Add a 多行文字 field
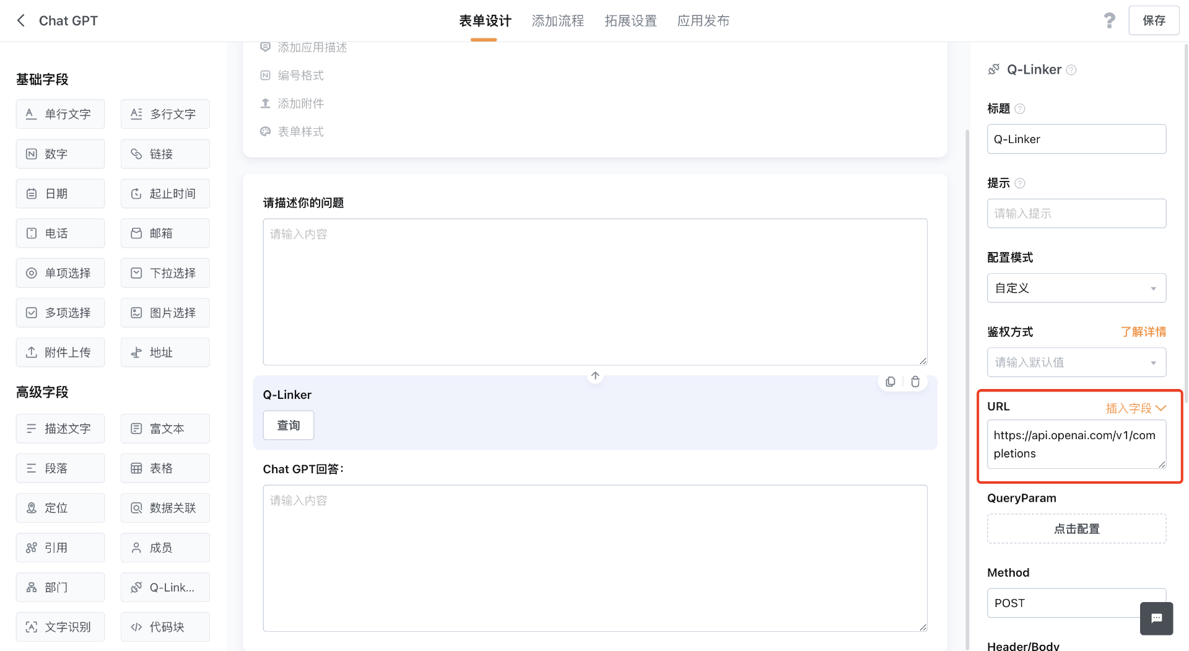Viewport: 1189px width, 651px height. (165, 114)
